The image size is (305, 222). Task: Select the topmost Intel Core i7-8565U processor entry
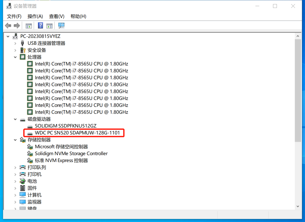[82, 64]
